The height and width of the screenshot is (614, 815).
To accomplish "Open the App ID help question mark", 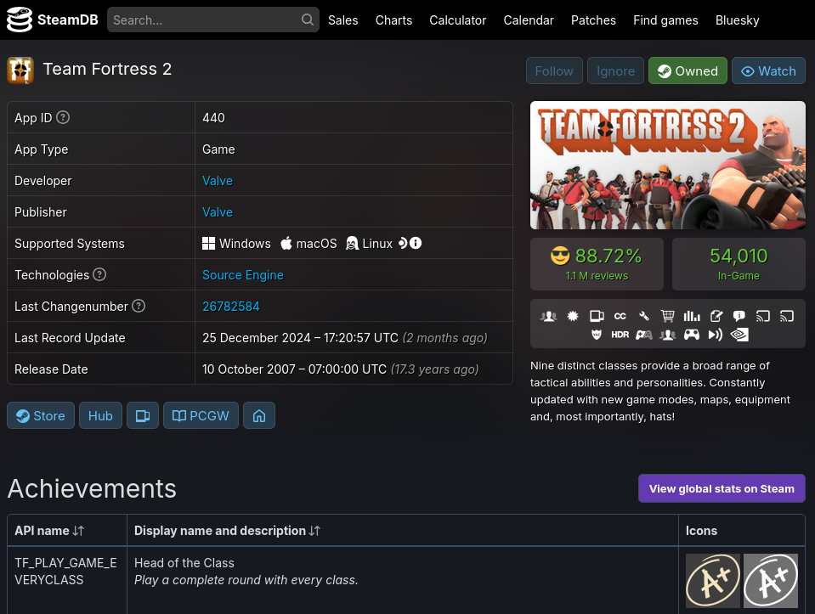I will coord(63,117).
